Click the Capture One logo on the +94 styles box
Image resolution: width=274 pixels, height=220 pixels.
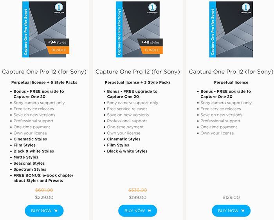[x=59, y=8]
